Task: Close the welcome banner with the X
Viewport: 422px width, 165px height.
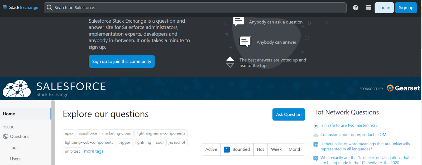Action: pyautogui.click(x=327, y=22)
